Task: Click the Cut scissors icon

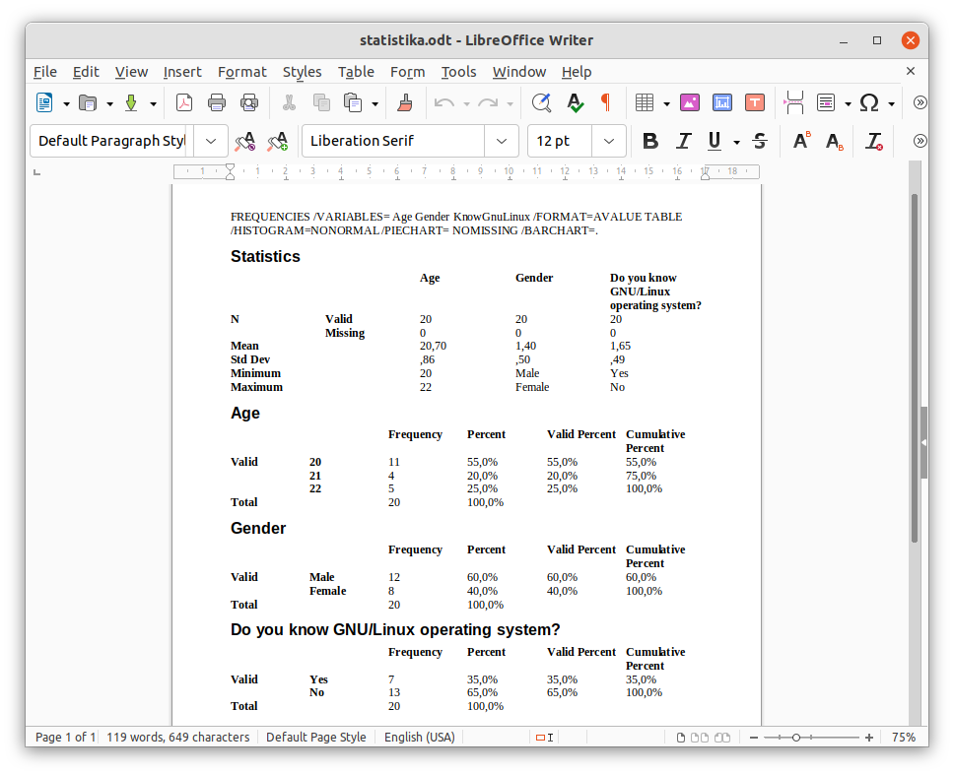Action: 289,102
